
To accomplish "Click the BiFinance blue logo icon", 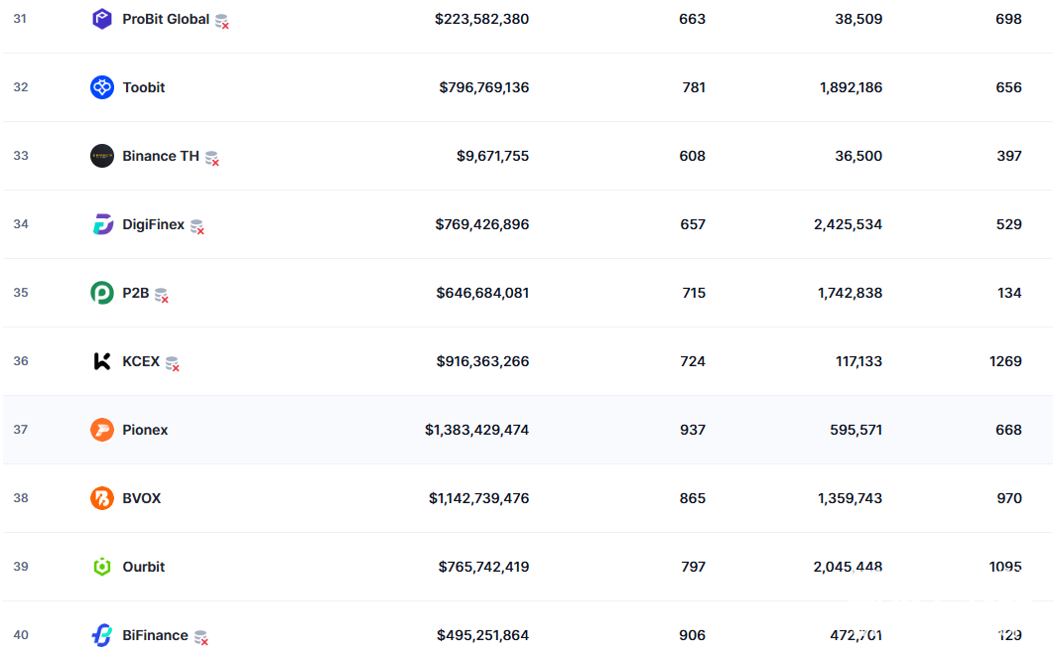I will 102,635.
